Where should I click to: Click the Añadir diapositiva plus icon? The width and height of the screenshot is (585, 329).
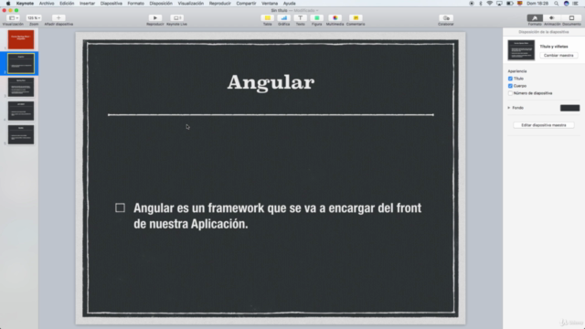58,18
